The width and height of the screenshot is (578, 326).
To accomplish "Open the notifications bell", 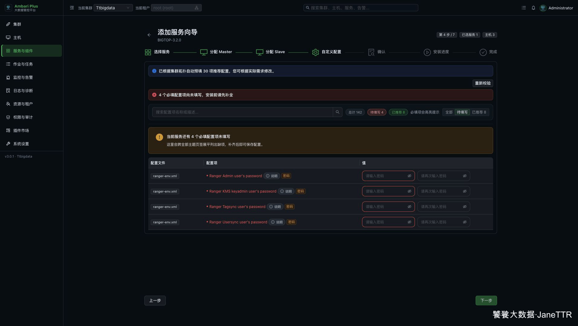I will click(533, 8).
